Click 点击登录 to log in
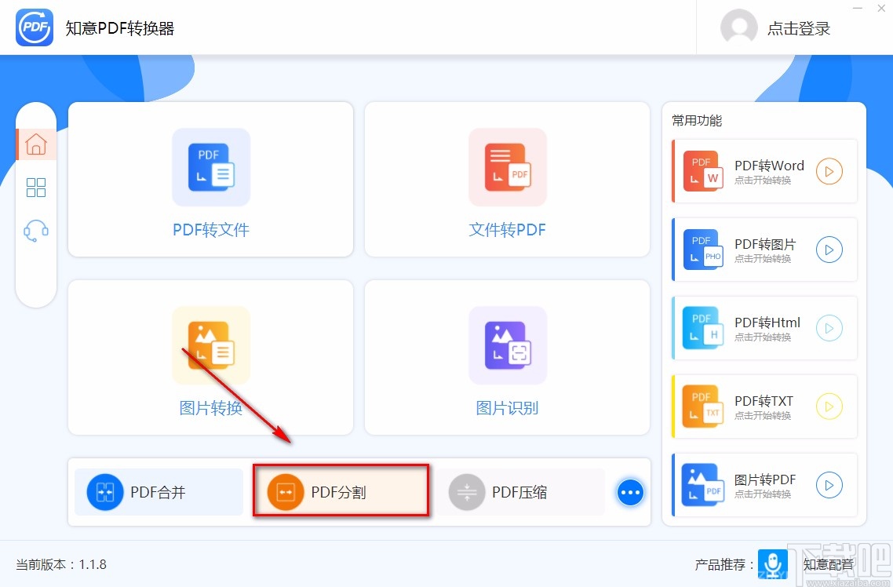 (799, 28)
